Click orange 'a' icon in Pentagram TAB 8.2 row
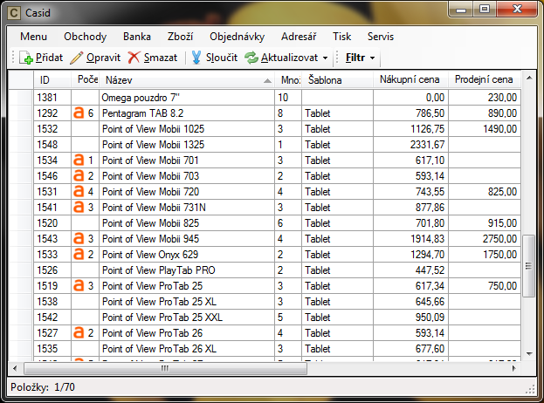544x403 pixels. (x=79, y=113)
